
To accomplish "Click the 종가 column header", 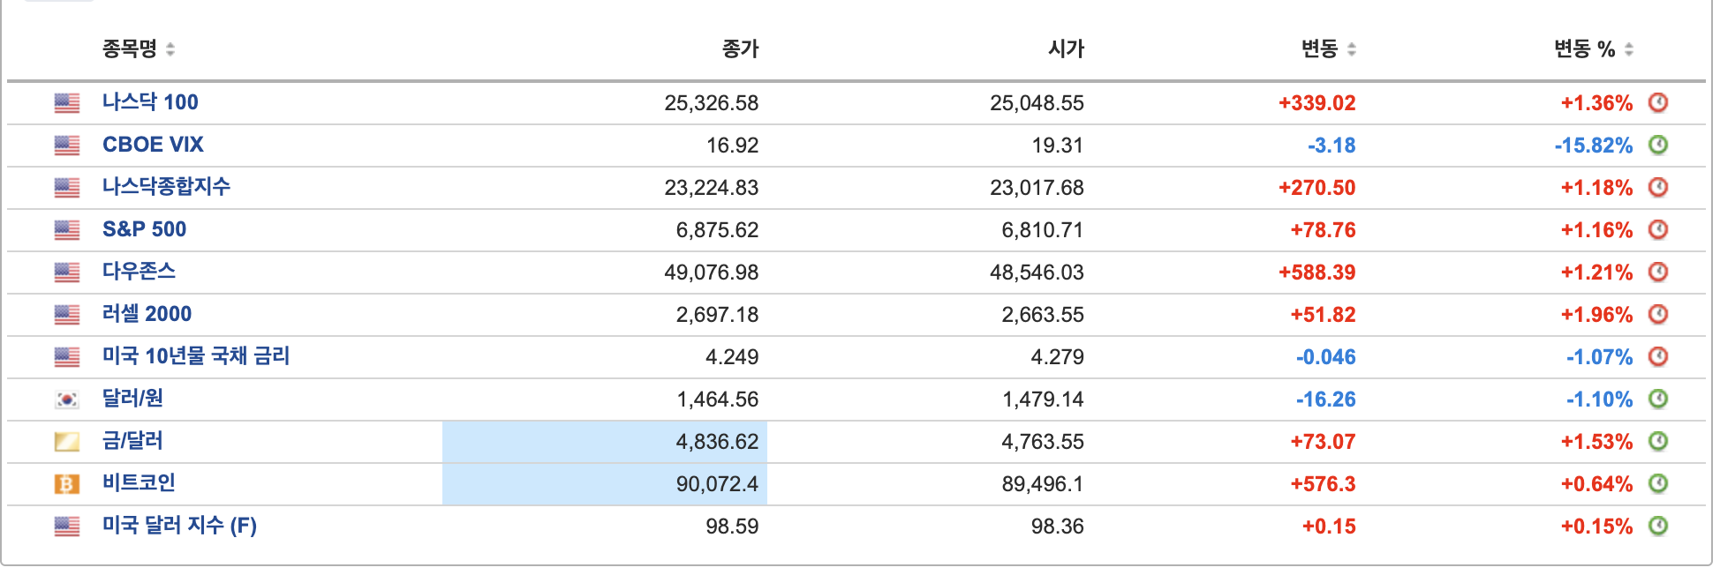I will click(x=740, y=49).
